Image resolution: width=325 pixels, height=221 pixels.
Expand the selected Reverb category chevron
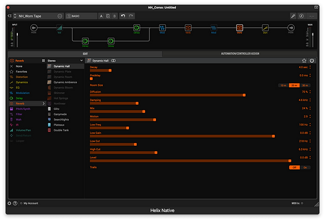tap(43, 103)
